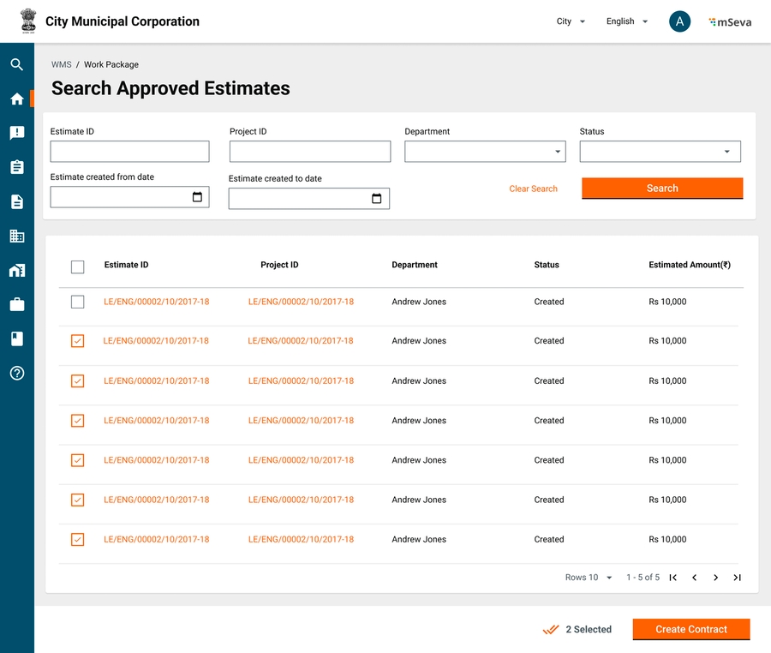Open the document sidebar icon
This screenshot has height=653, width=771.
(16, 201)
